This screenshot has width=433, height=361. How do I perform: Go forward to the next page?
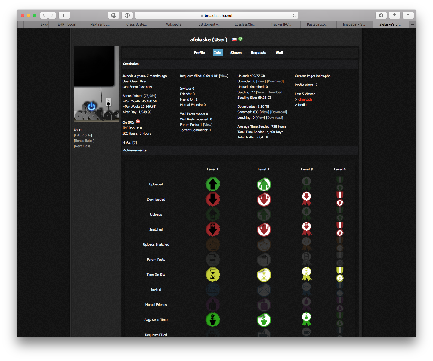(52, 15)
